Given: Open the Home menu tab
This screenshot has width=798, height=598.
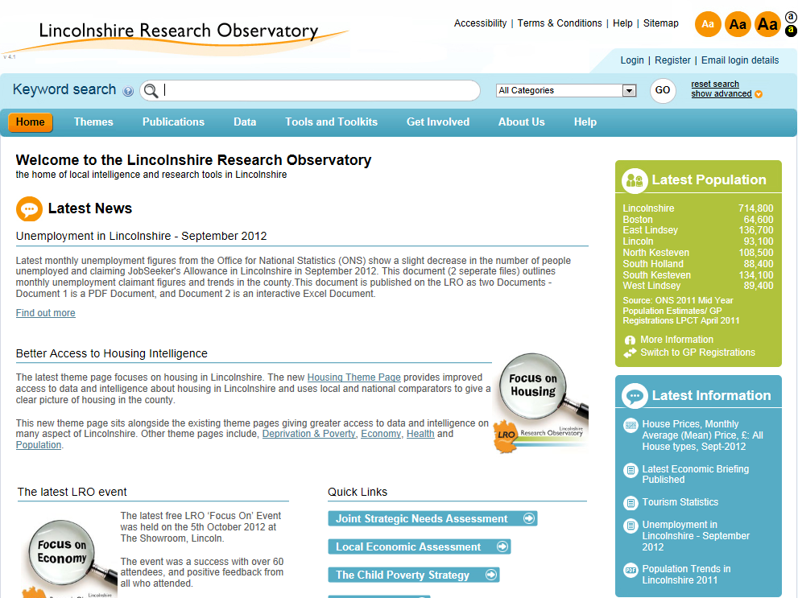Looking at the screenshot, I should tap(30, 122).
